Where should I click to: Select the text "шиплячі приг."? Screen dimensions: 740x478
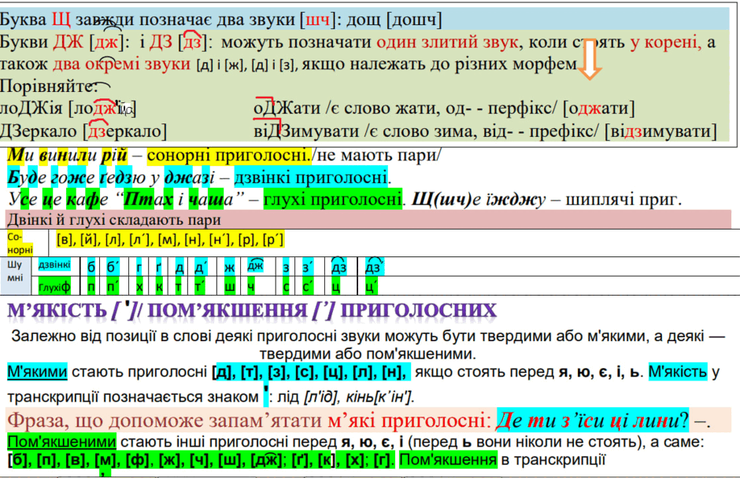tap(624, 200)
